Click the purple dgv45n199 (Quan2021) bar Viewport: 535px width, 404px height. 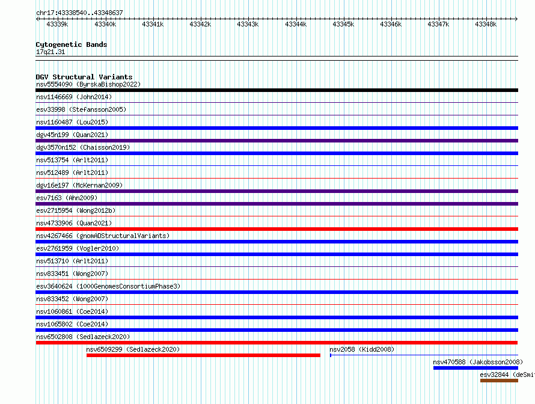tap(277, 141)
